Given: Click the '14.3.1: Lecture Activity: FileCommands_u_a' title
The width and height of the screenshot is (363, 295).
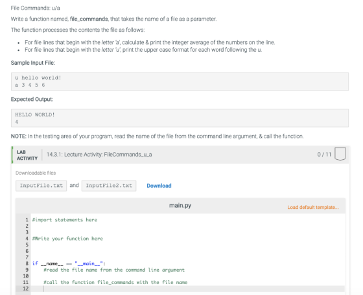Looking at the screenshot, I should [99, 155].
